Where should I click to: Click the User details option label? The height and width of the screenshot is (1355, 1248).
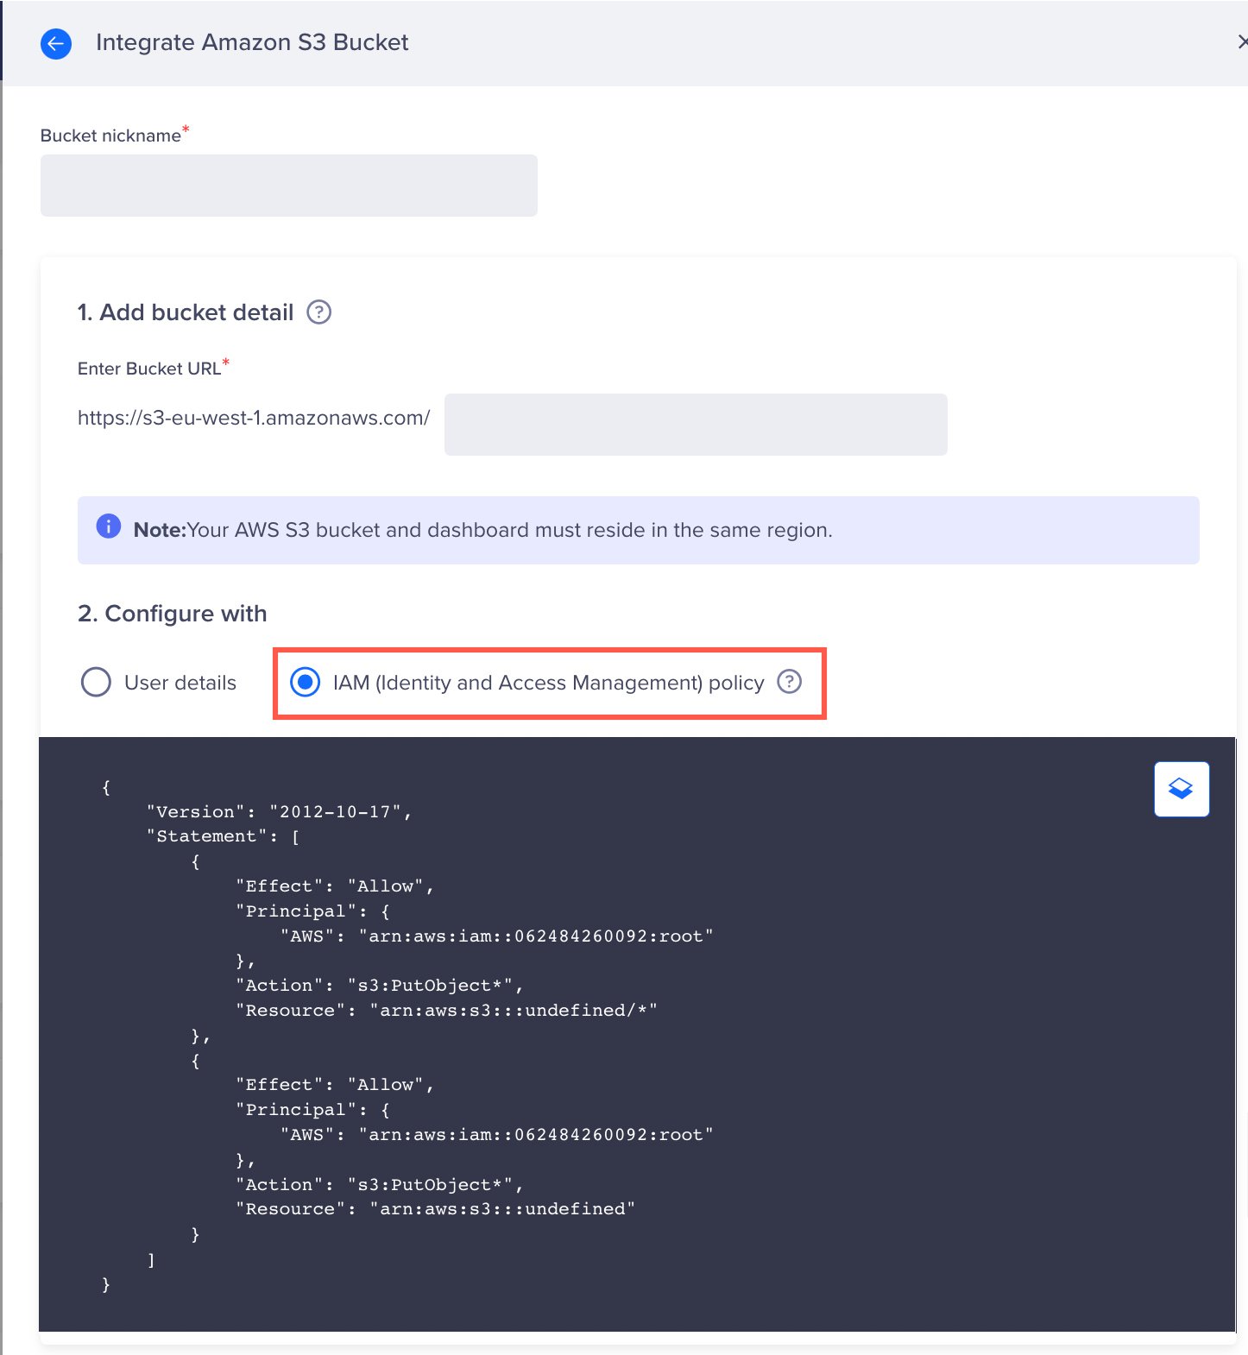[x=180, y=683]
